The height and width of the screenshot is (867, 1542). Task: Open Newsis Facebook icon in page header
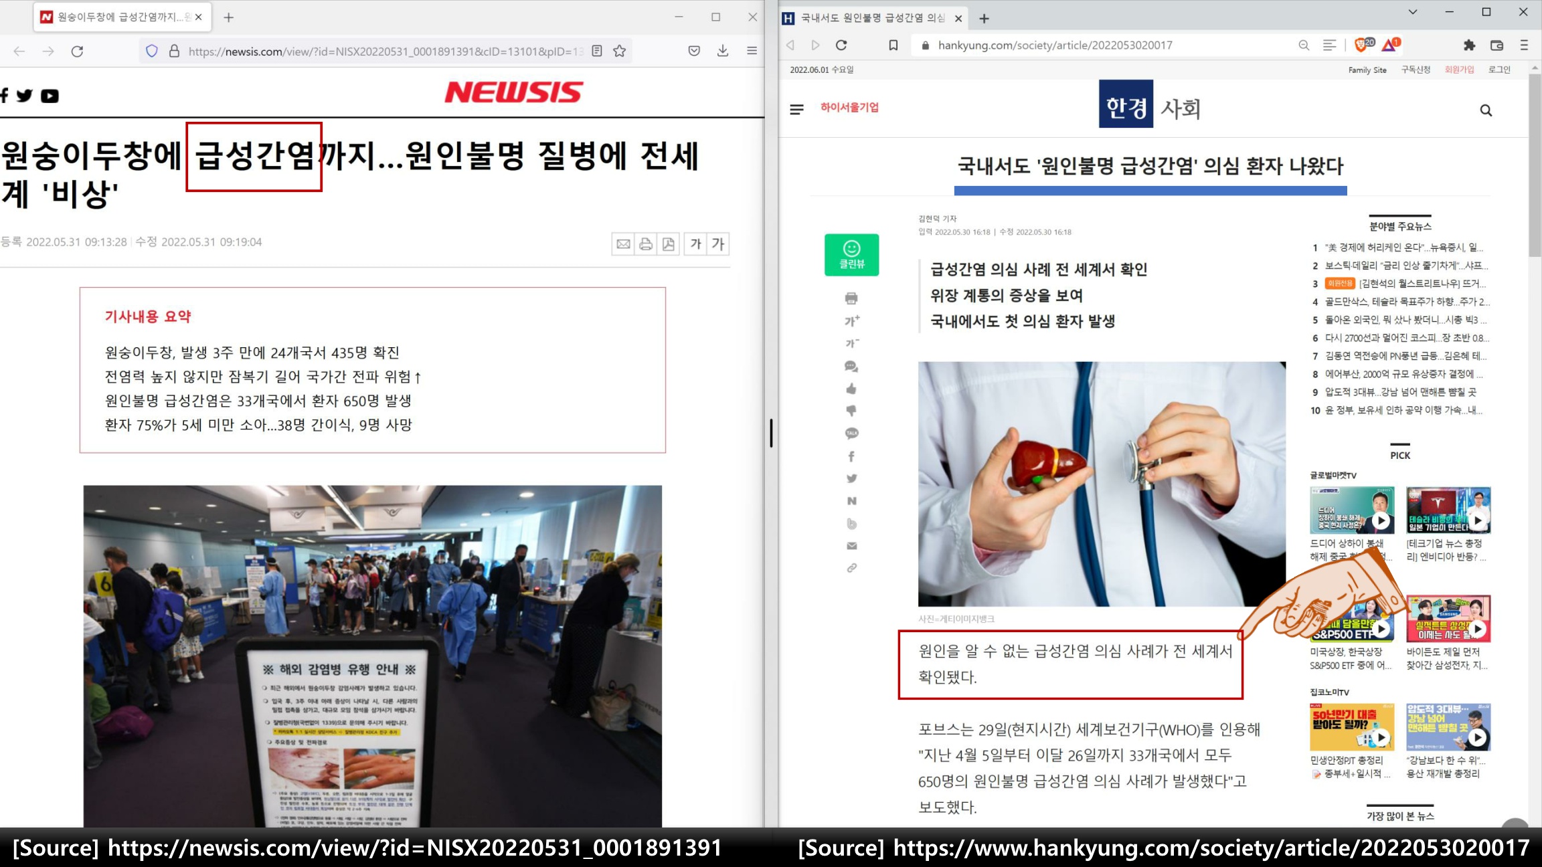click(5, 96)
